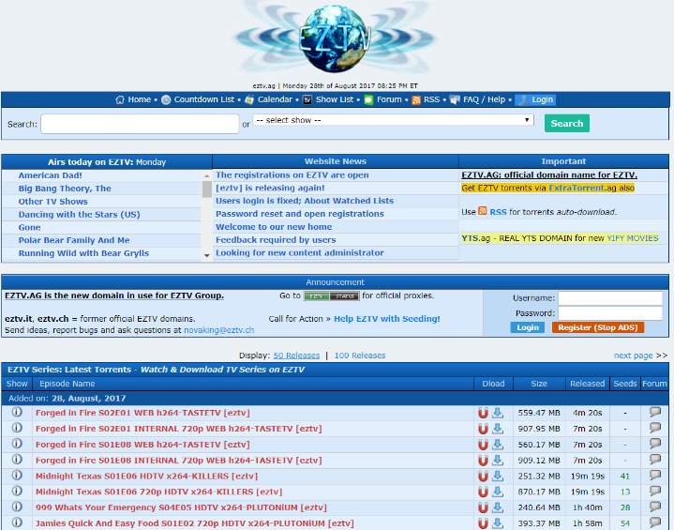Open YIFY MOVIES link
The image size is (674, 530).
(633, 238)
